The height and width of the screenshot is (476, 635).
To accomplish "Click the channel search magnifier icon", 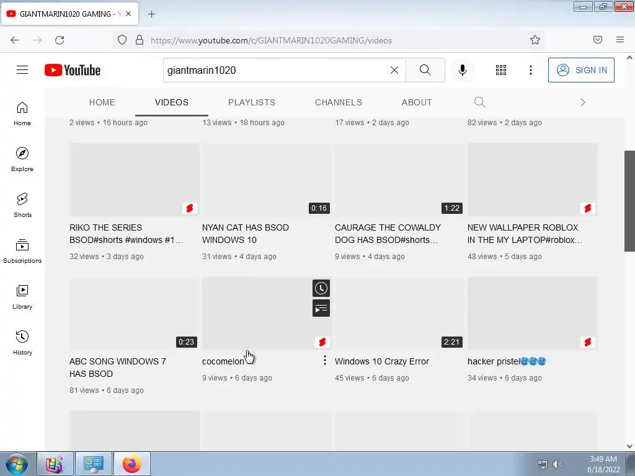I will (x=479, y=102).
